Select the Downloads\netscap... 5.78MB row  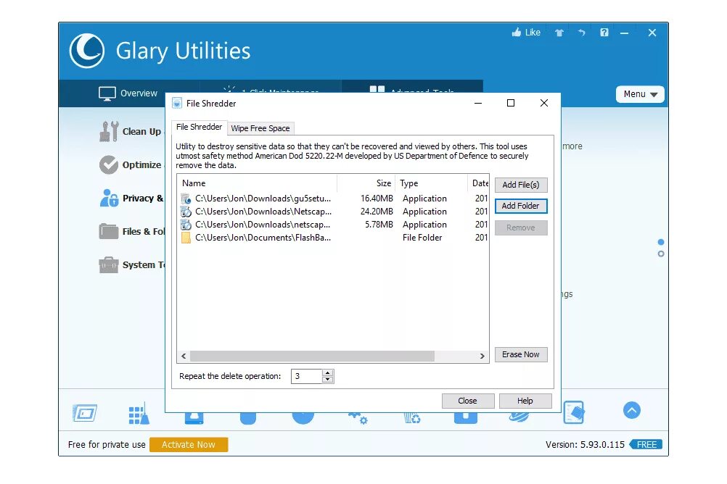(333, 225)
